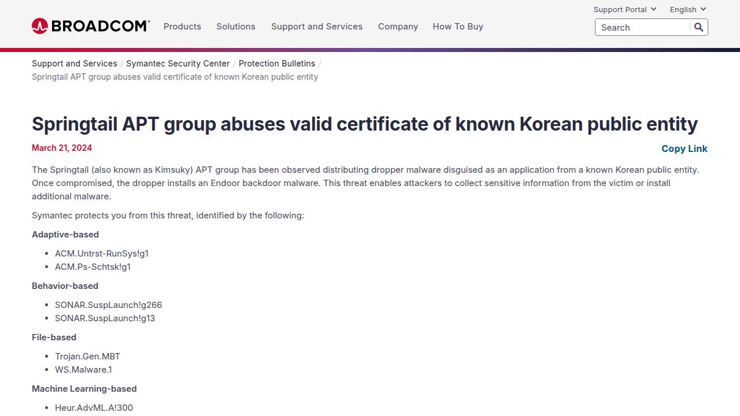
Task: Select ACM.Untrst-RunSys!g1 list entry
Action: point(102,254)
